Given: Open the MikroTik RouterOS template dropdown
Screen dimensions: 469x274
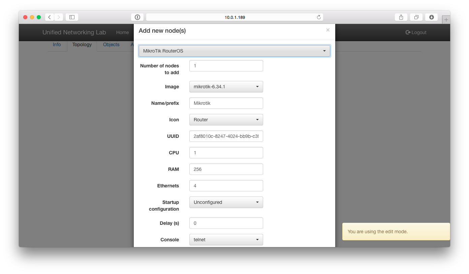Looking at the screenshot, I should [234, 51].
